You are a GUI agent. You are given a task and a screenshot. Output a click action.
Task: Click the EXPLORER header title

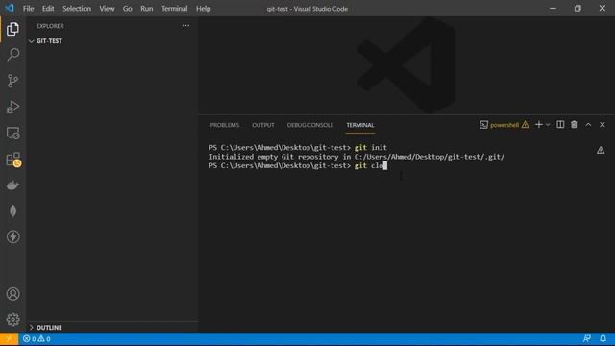pyautogui.click(x=50, y=26)
